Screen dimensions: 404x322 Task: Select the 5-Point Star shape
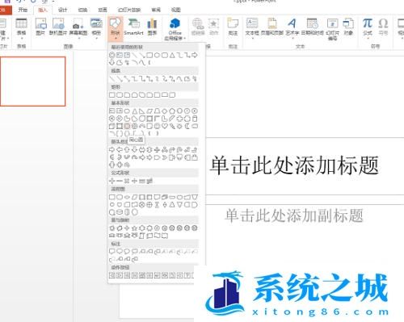[134, 228]
